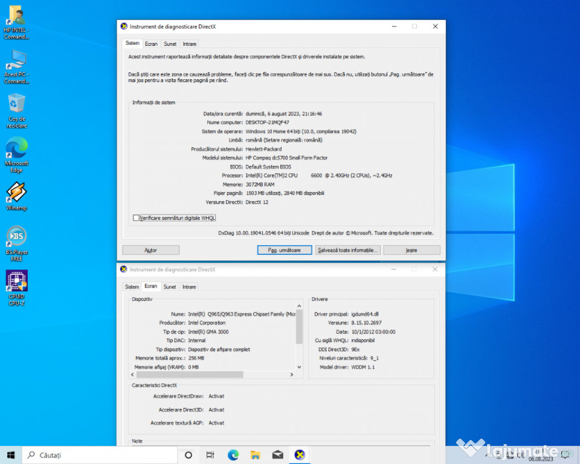This screenshot has height=464, width=580.
Task: Switch to the Sunet tab in the top window
Action: click(170, 43)
